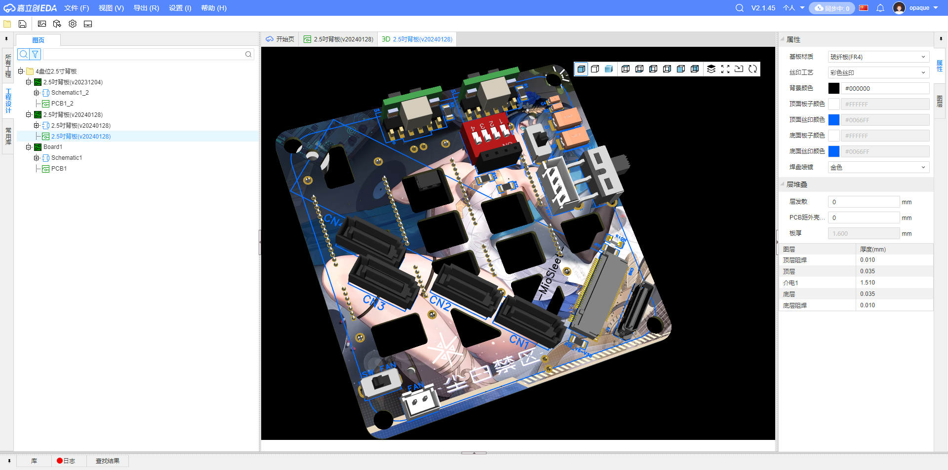Screen dimensions: 948x470
Task: Click the 日志 button in bottom bar
Action: (66, 461)
